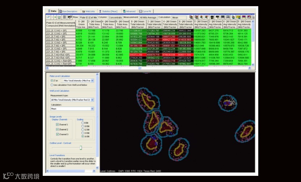Click the data table's vertical scrollbar down arrow
This screenshot has width=301, height=182.
point(253,65)
